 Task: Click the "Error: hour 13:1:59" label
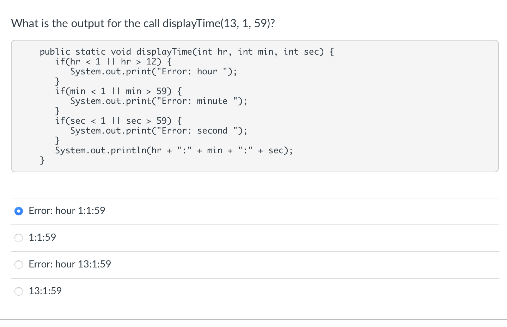click(x=69, y=264)
